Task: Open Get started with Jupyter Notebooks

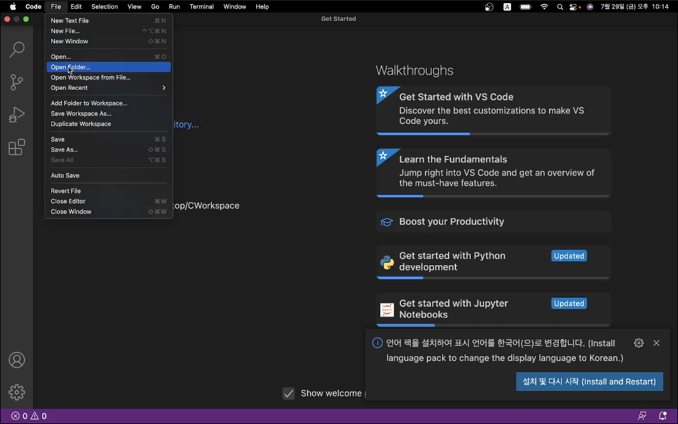Action: (493, 310)
